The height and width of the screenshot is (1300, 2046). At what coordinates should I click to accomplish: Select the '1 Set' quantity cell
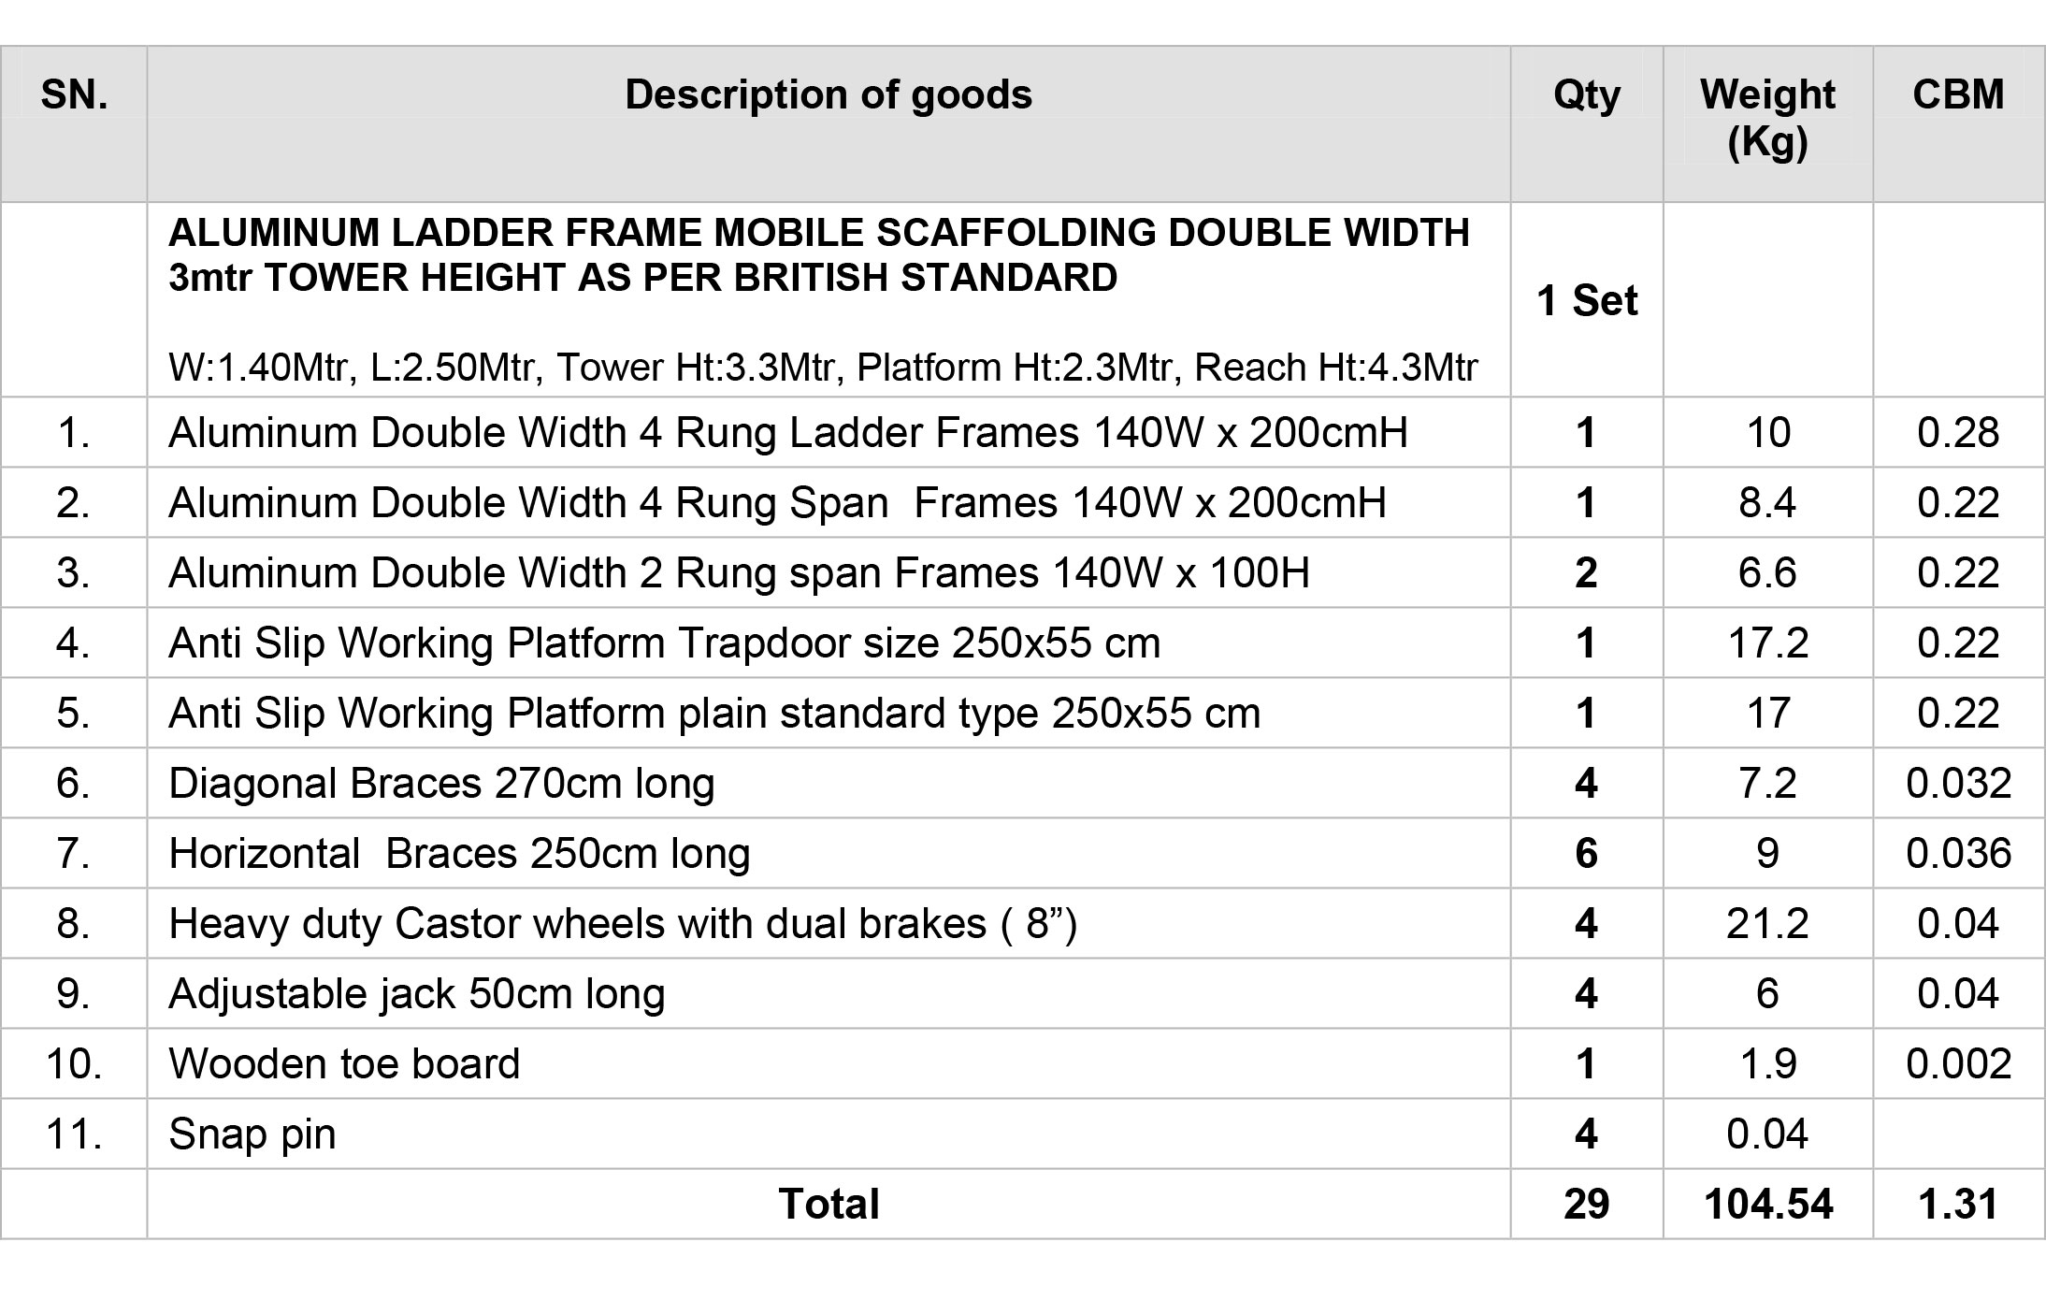1587,300
